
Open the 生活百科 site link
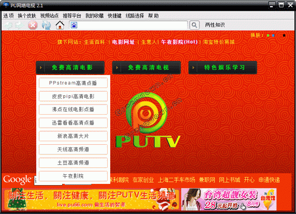pyautogui.click(x=94, y=42)
